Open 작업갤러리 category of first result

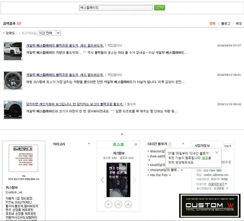pyautogui.click(x=114, y=45)
